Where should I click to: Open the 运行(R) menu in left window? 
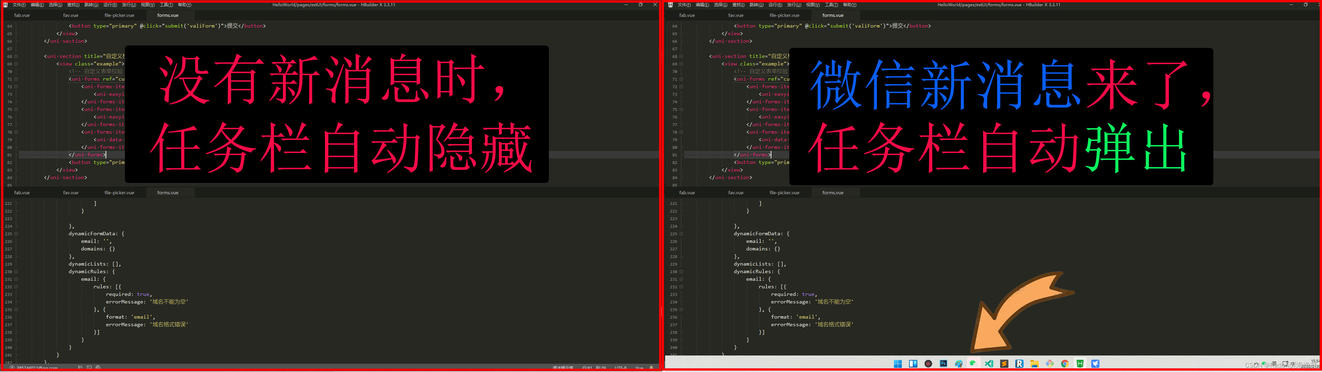pos(110,4)
